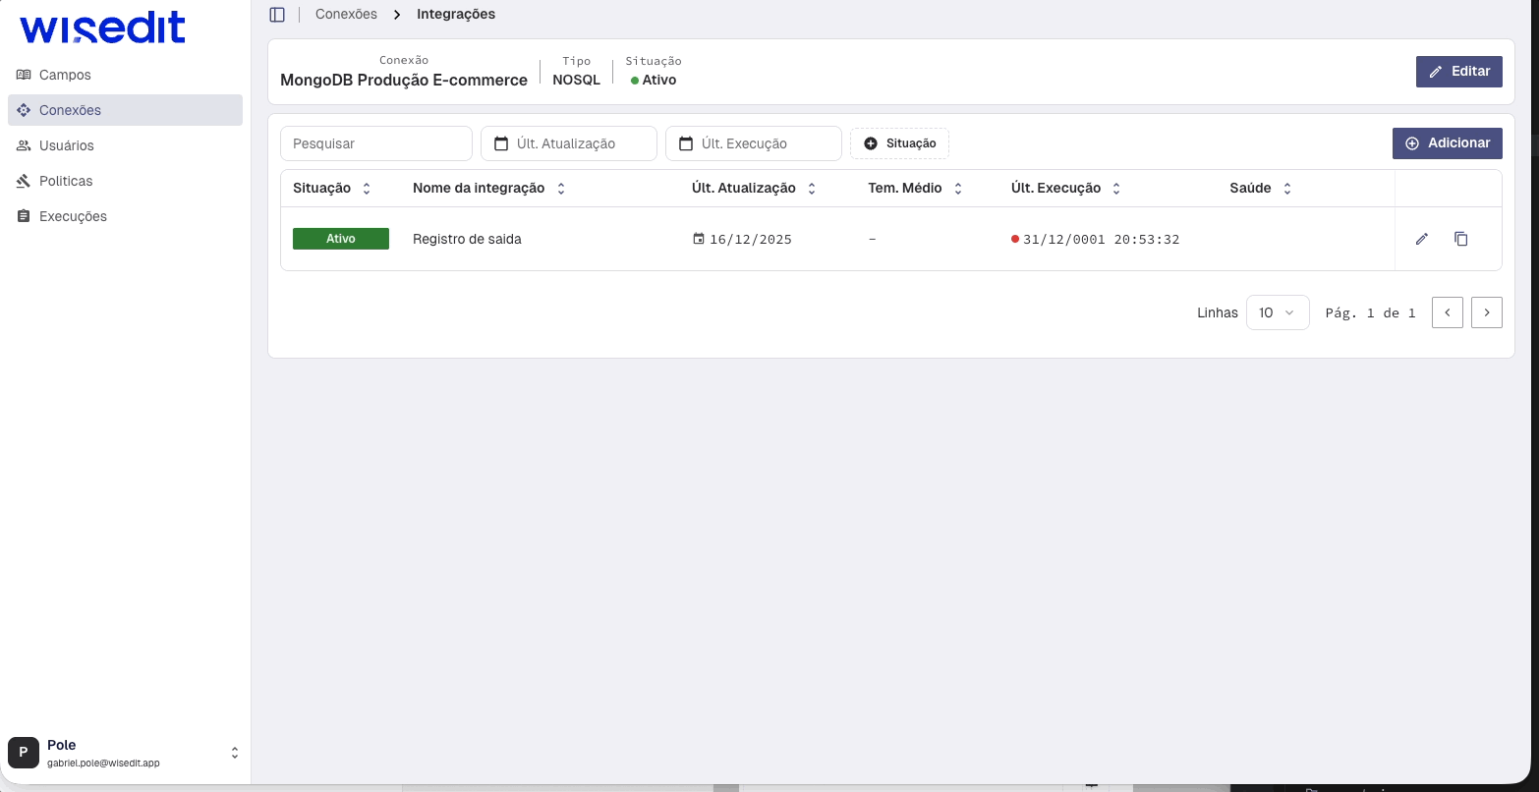
Task: Click inside the Pesquisar search field
Action: tap(376, 143)
